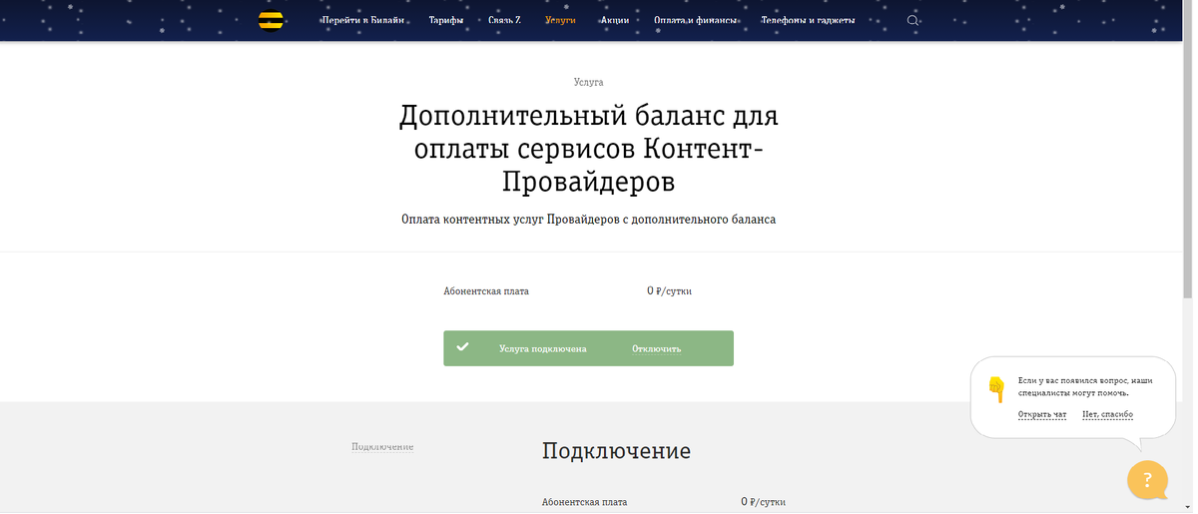Click the lower 'Абонентская плата' label under Подключение

click(x=585, y=502)
